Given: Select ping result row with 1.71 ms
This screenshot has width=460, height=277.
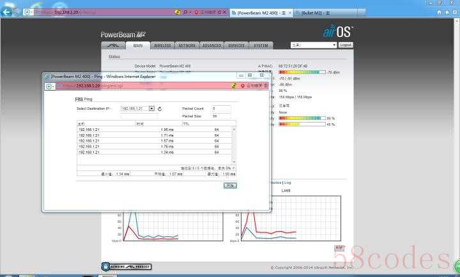Looking at the screenshot, I should 155,135.
